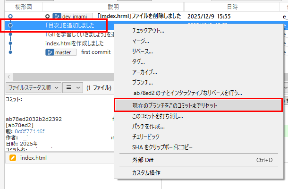Screen dimensions: 288x189
Task: Reset current branch to this commit
Action: [x=175, y=106]
